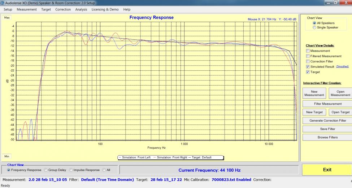
Task: Click the Frequency Response chart title
Action: coord(152,17)
